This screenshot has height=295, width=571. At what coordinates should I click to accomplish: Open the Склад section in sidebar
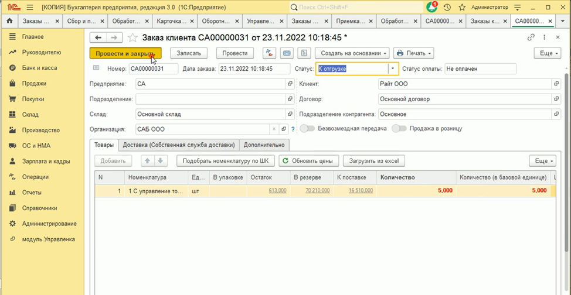(x=30, y=115)
